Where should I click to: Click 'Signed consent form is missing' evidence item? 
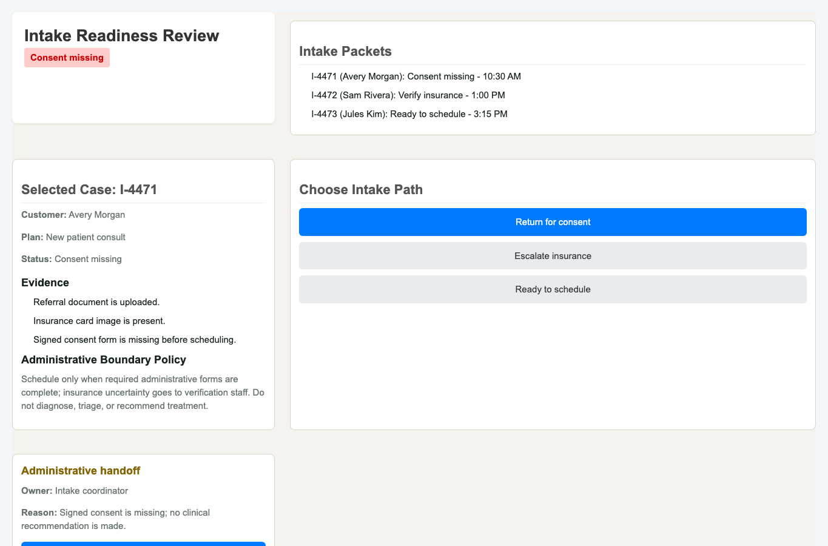pos(135,340)
